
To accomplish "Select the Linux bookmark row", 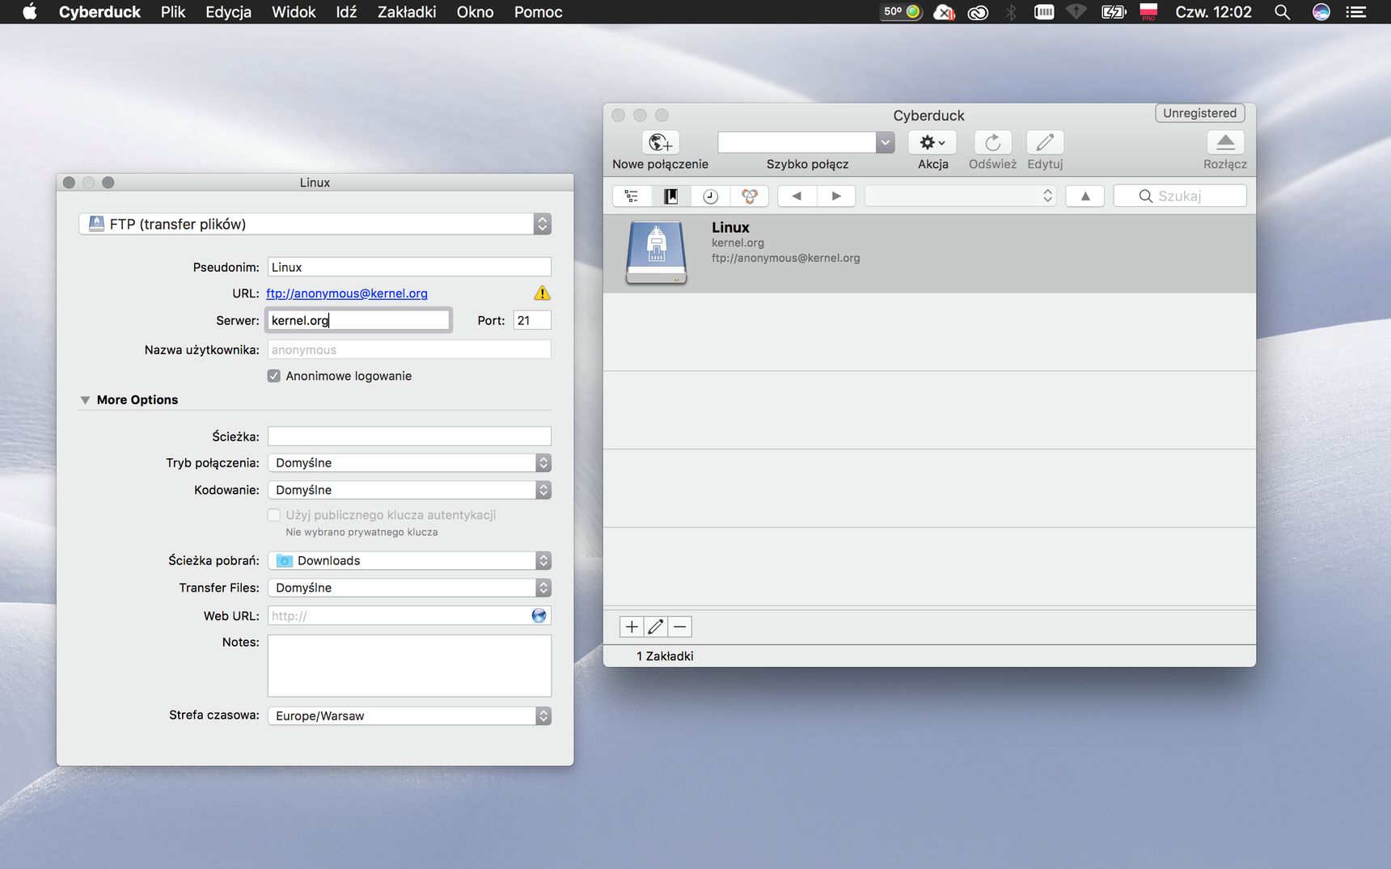I will (929, 253).
